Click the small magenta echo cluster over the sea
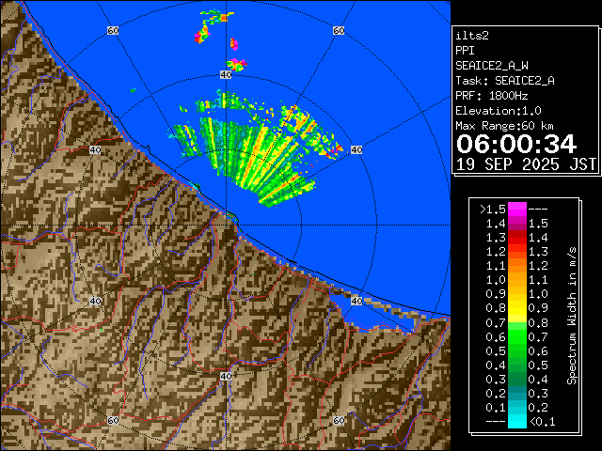Screen dimensions: 602x451 point(201,35)
